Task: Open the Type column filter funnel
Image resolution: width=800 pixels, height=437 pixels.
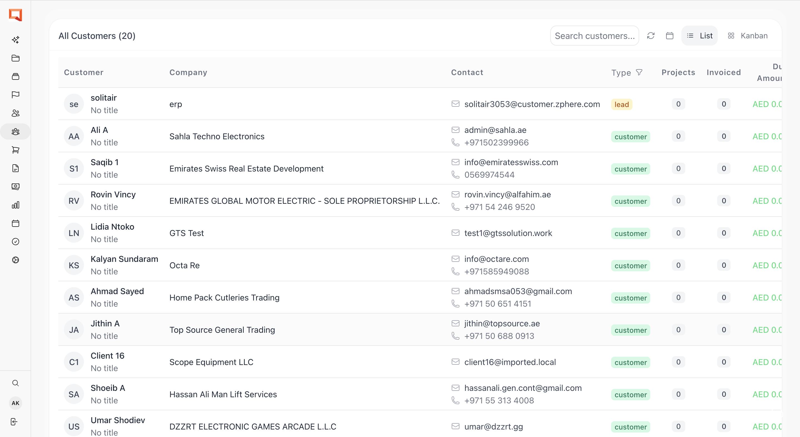Action: [639, 73]
